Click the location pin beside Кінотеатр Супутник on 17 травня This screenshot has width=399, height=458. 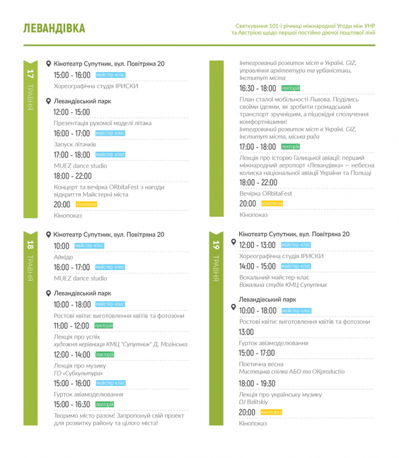pyautogui.click(x=49, y=64)
